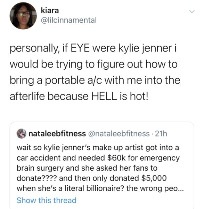Click the @nataleebfitness handle
The image size is (204, 209).
tap(119, 133)
